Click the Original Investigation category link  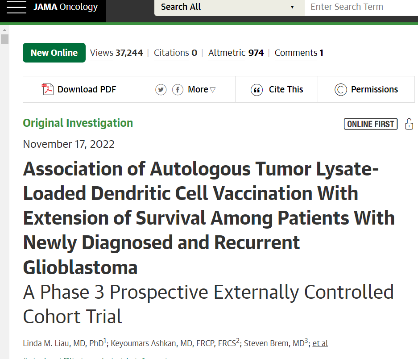click(78, 123)
